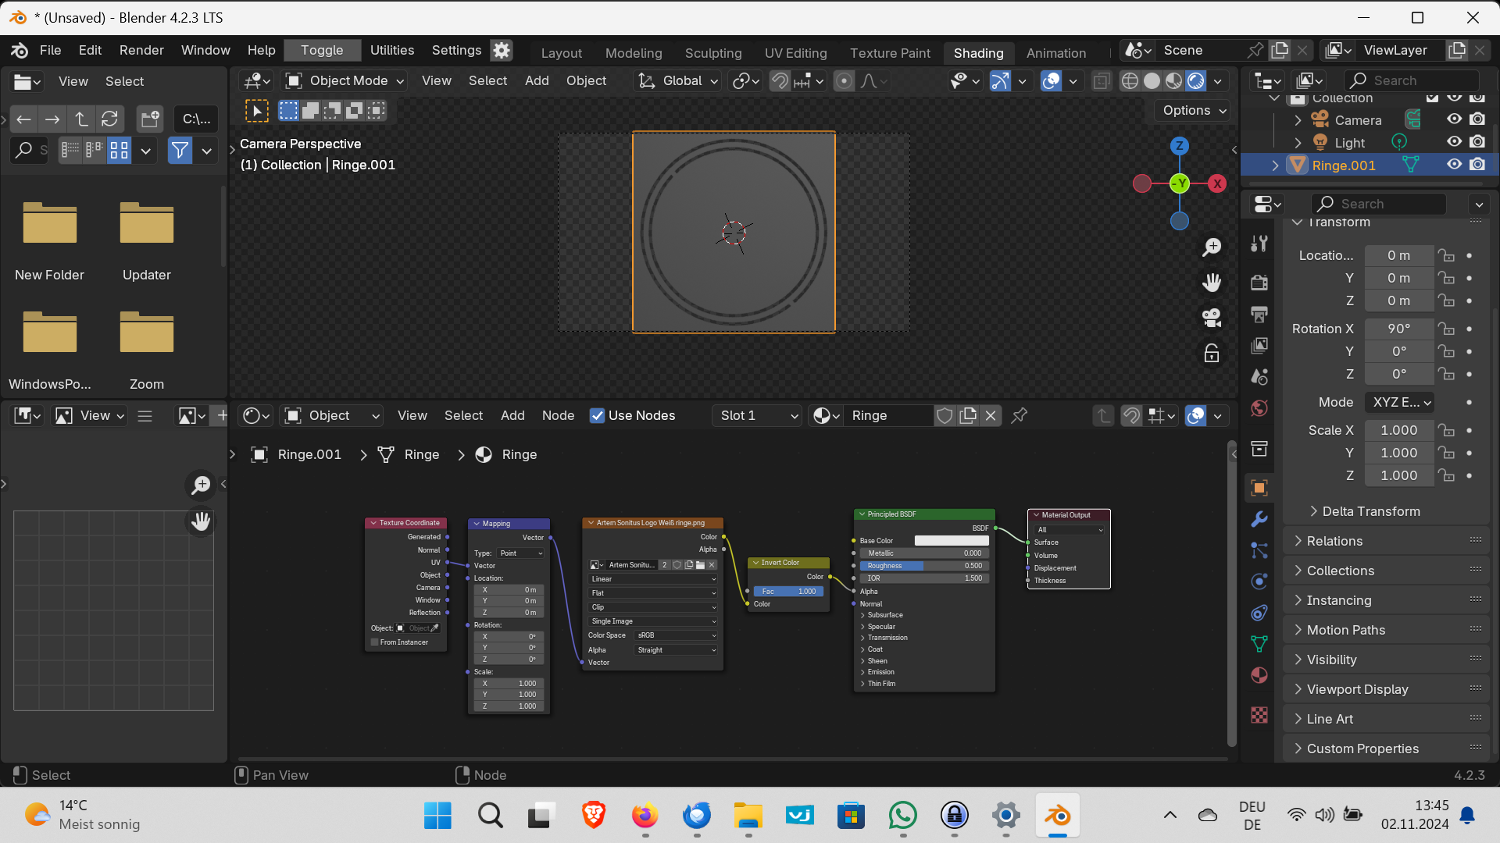Click the Roughness slider in Principled BSDF

coord(924,566)
